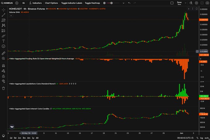Open the time zone clock 08:48:45 (UTC+3)

185,138
